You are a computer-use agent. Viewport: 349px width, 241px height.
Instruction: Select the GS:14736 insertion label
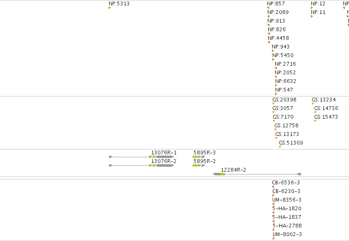point(326,108)
